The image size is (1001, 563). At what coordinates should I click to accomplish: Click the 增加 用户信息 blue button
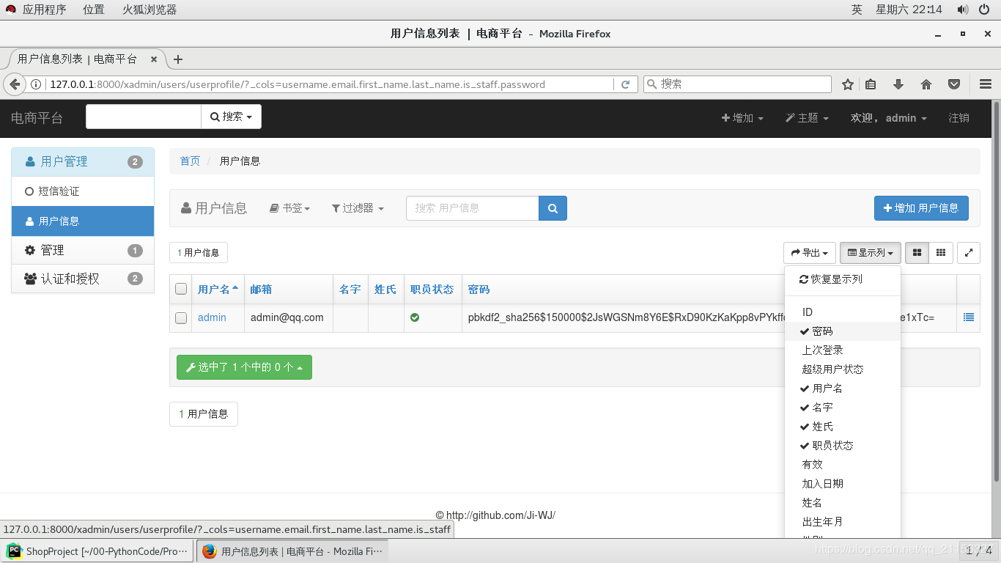point(921,208)
